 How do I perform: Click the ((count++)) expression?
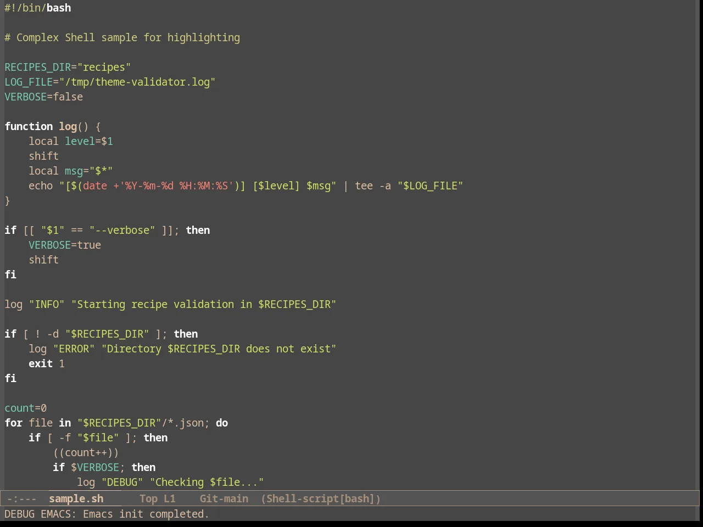point(86,452)
